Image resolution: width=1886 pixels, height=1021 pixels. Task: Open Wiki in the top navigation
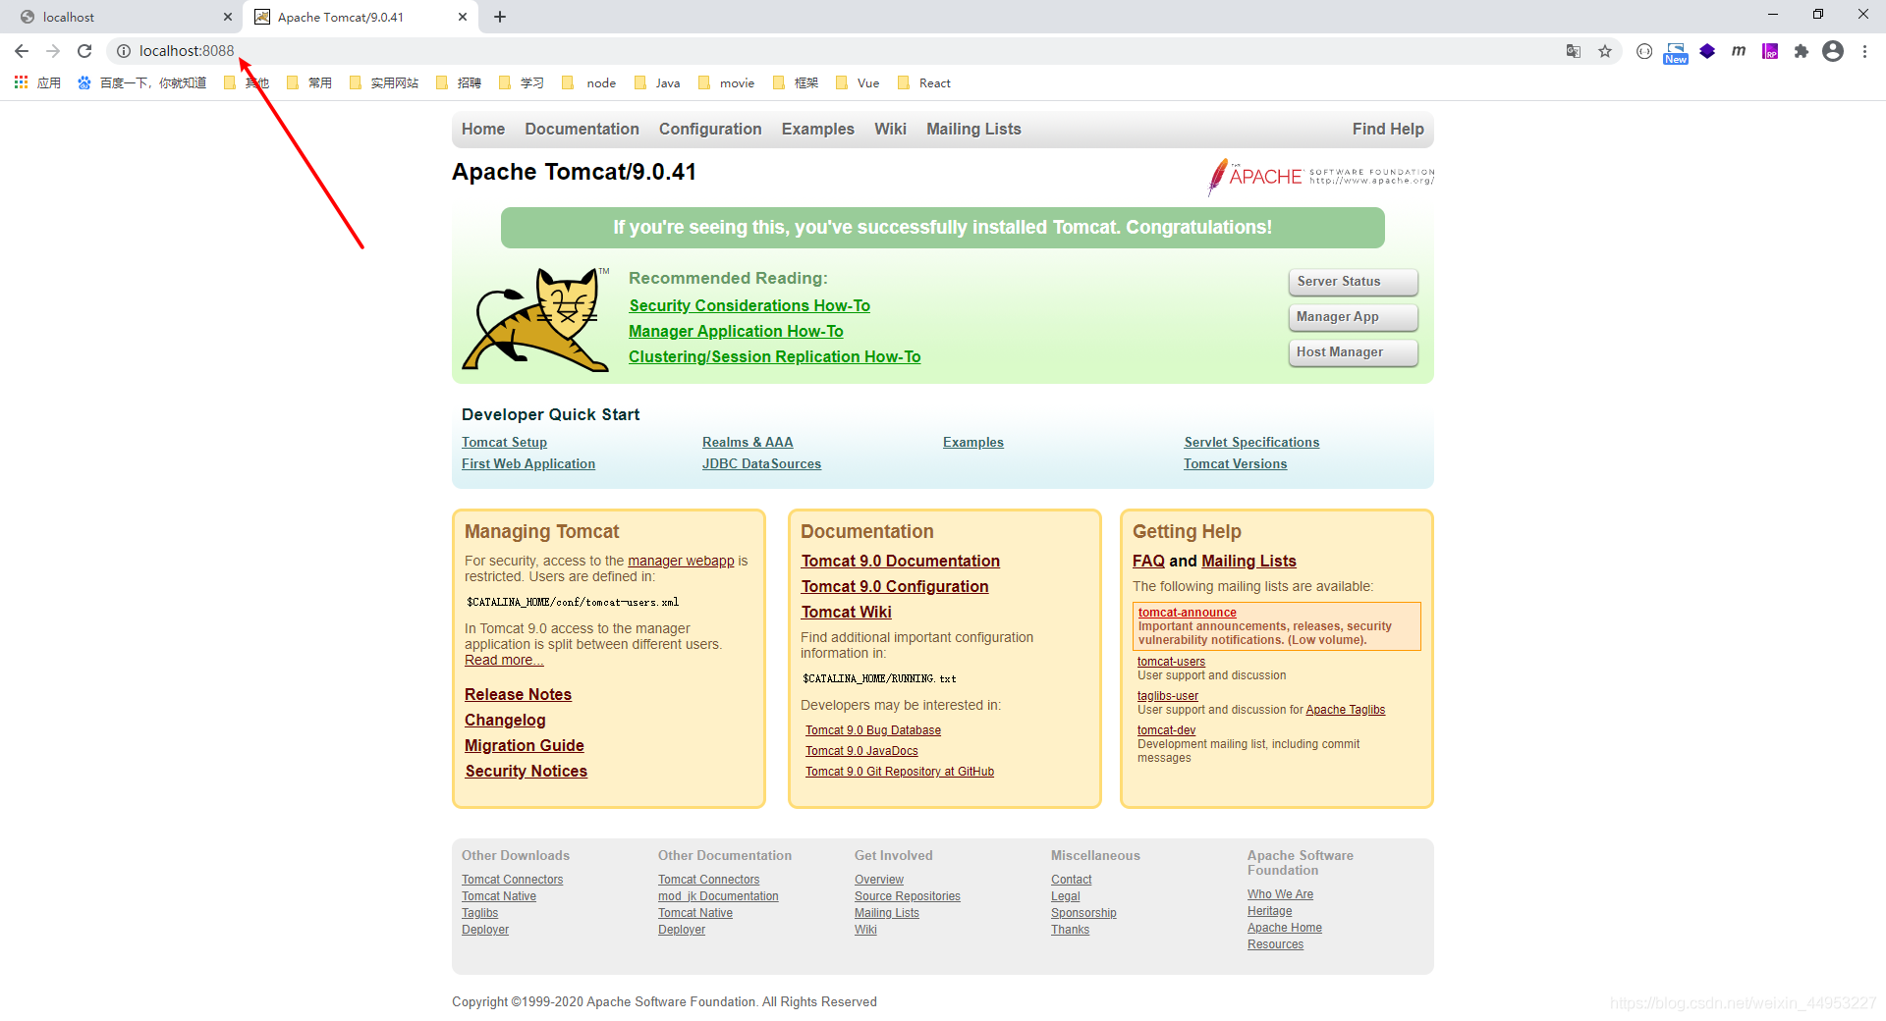tap(890, 130)
